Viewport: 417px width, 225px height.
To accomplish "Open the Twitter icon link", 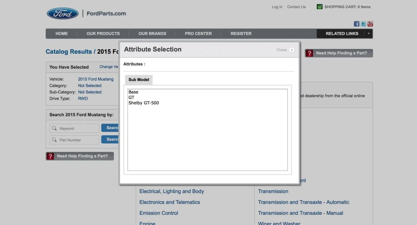I will pos(363,24).
